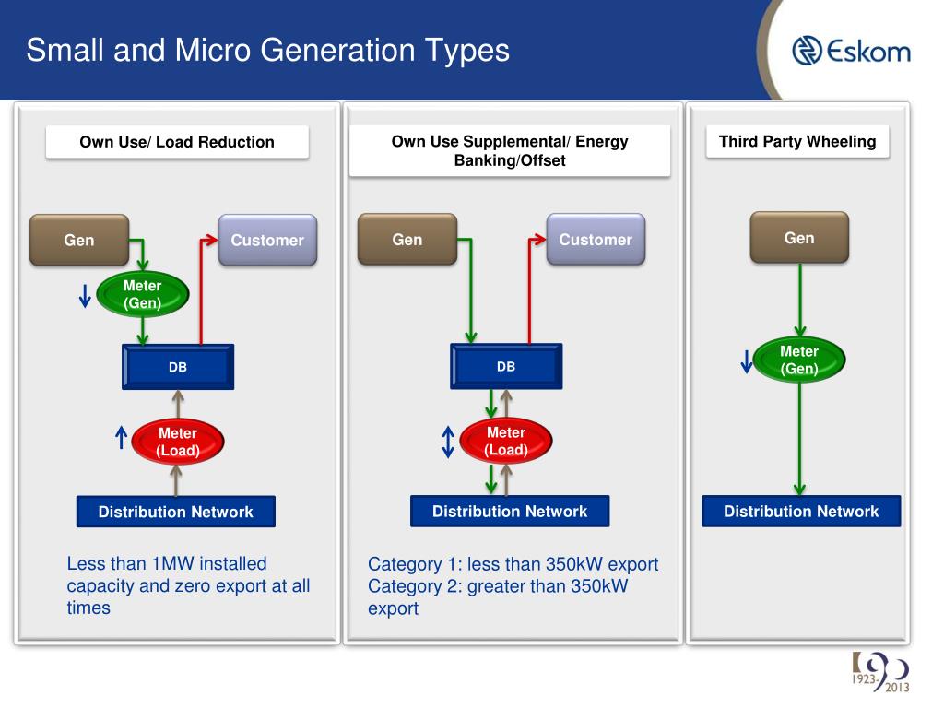Select Category 1: less than 350kW export text
Viewport: 944px width, 708px height.
point(513,564)
